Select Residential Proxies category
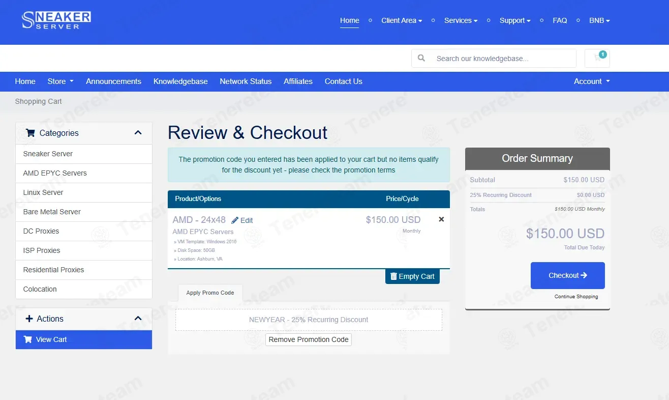 pos(84,270)
